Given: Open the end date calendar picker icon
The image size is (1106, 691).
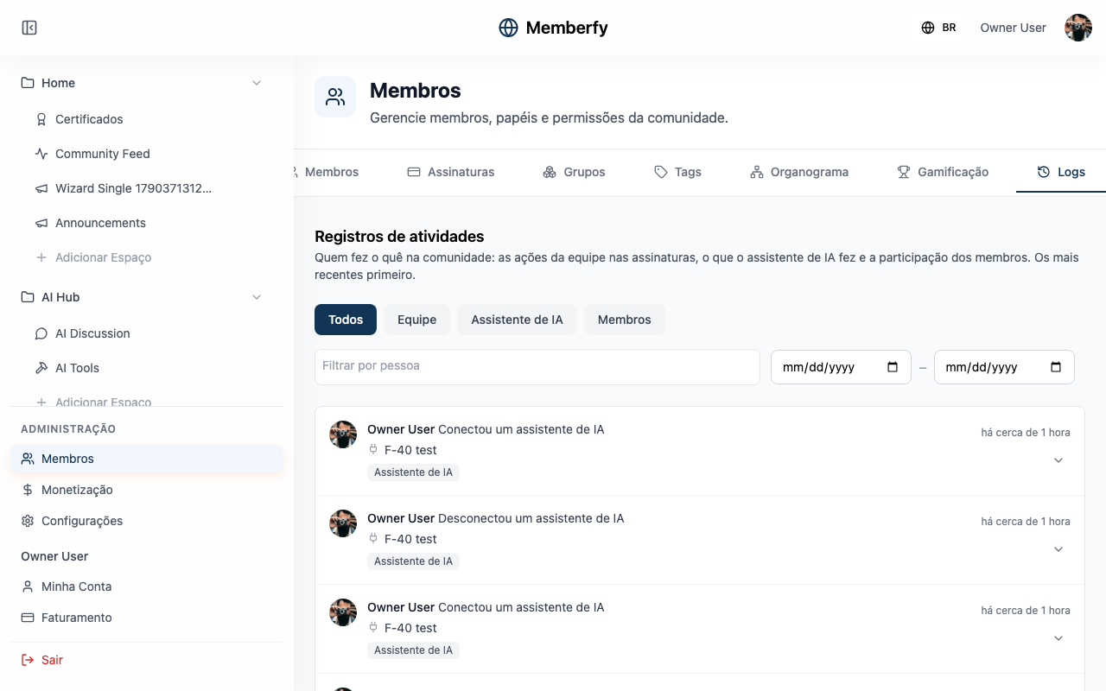Looking at the screenshot, I should (1056, 367).
